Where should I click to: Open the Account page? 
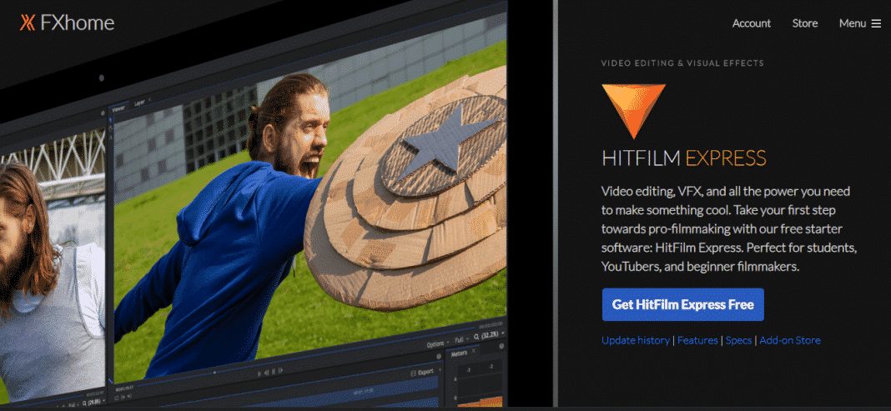click(751, 23)
